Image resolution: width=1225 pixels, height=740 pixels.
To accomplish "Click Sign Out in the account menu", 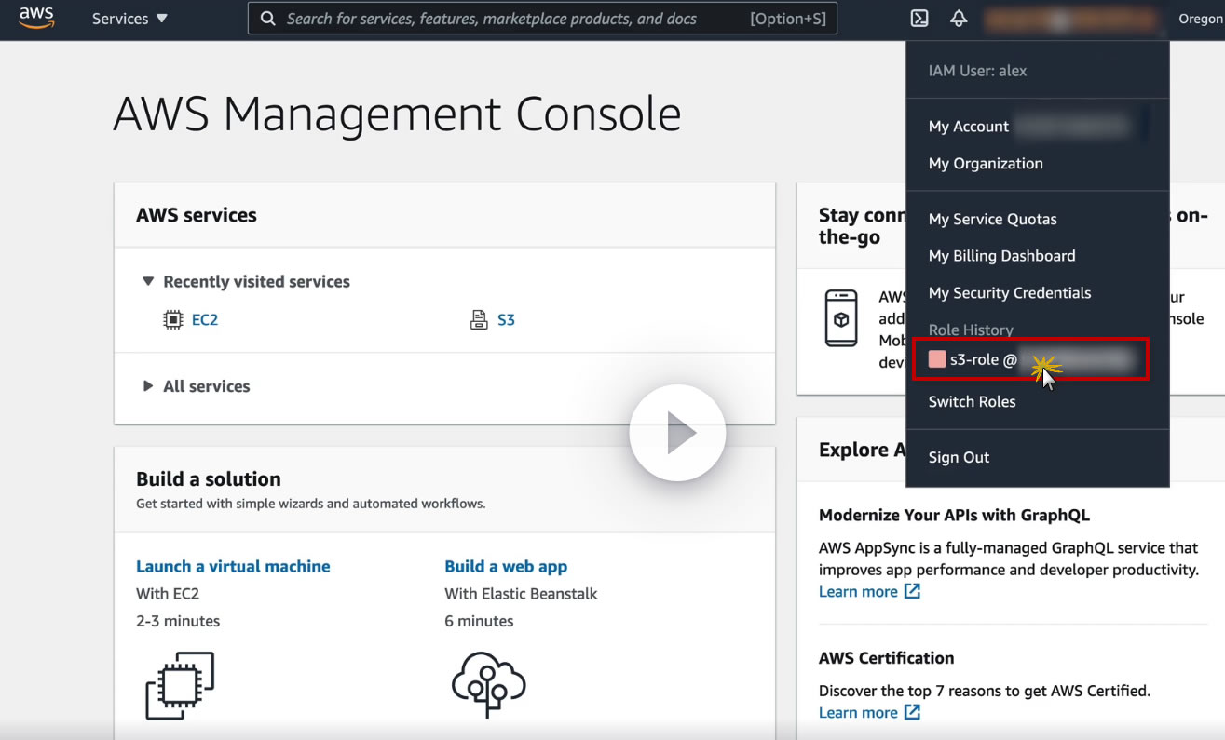I will [x=959, y=457].
